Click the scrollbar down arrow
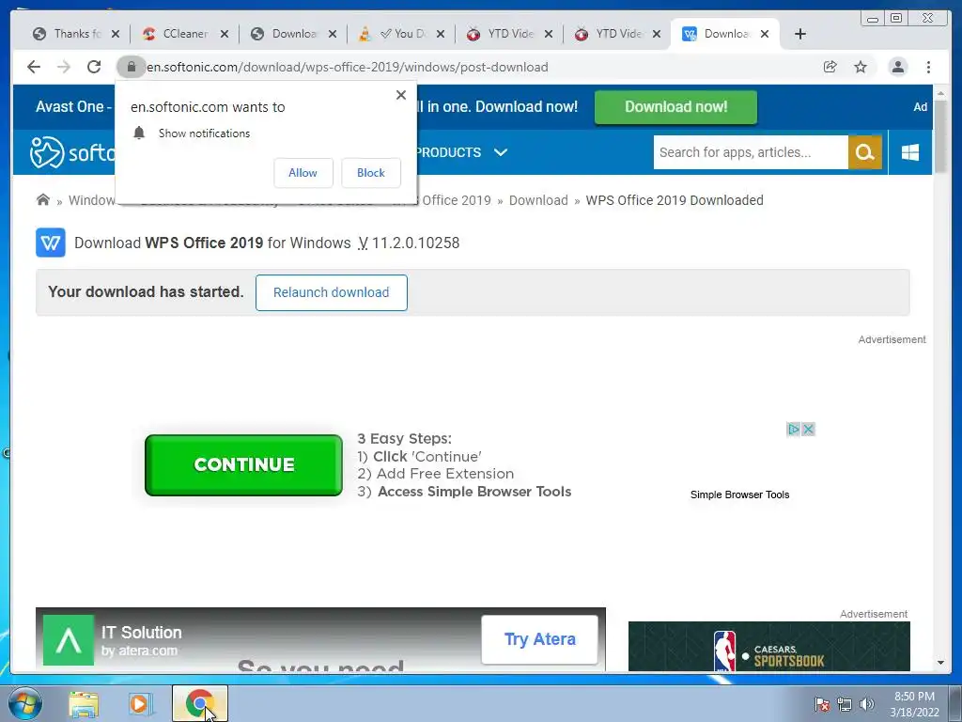This screenshot has height=722, width=962. tap(940, 663)
